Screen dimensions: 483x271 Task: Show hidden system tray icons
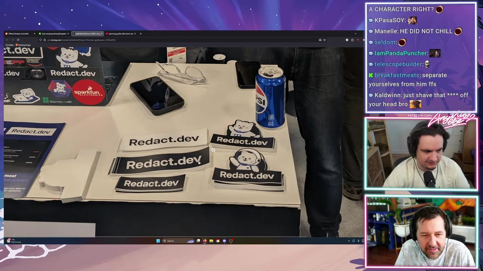349,241
